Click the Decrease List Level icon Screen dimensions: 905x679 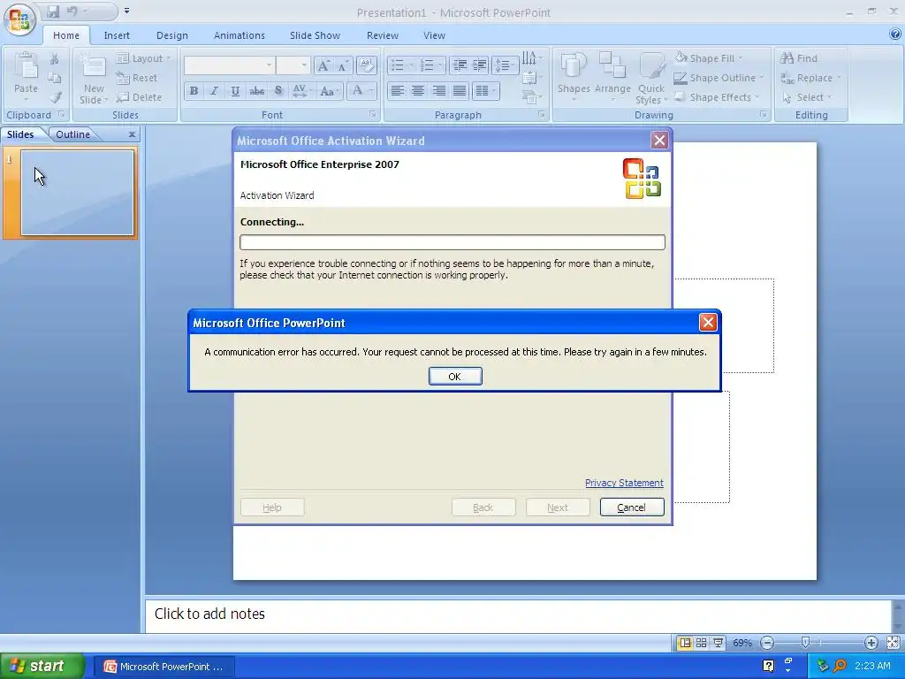point(460,65)
